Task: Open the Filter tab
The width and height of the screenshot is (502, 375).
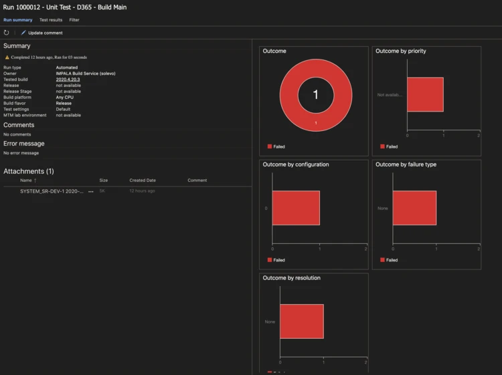Action: click(74, 20)
